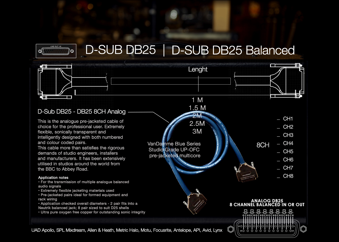
Task: Click "Lynx" in the compatibility list
Action: pyautogui.click(x=218, y=230)
